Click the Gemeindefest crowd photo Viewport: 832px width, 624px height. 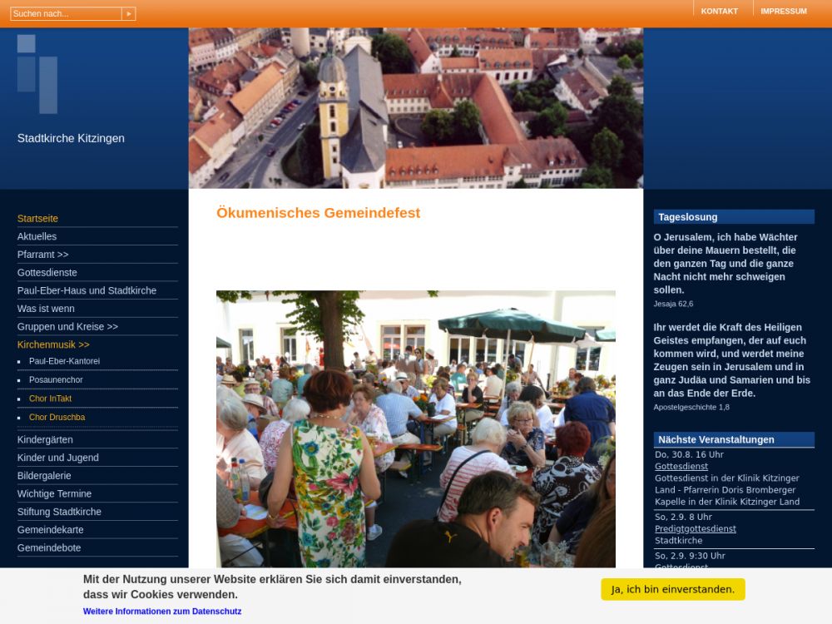pyautogui.click(x=415, y=428)
